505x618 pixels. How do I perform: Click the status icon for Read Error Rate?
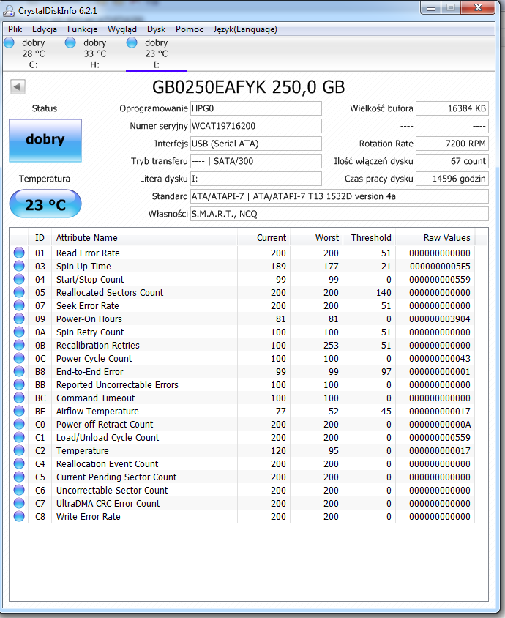[x=19, y=253]
